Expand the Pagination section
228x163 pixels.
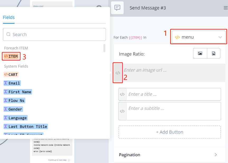coord(168,155)
